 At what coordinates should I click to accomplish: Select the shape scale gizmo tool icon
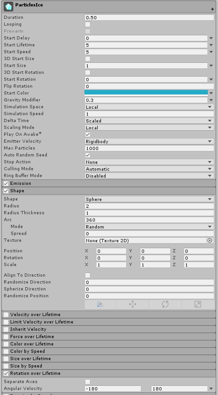198,304
